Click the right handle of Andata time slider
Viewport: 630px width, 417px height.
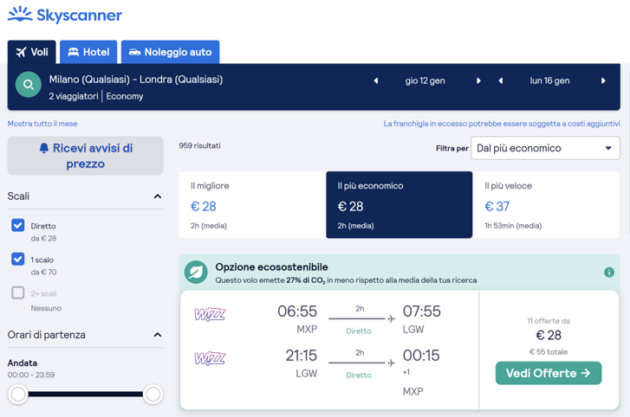click(153, 395)
